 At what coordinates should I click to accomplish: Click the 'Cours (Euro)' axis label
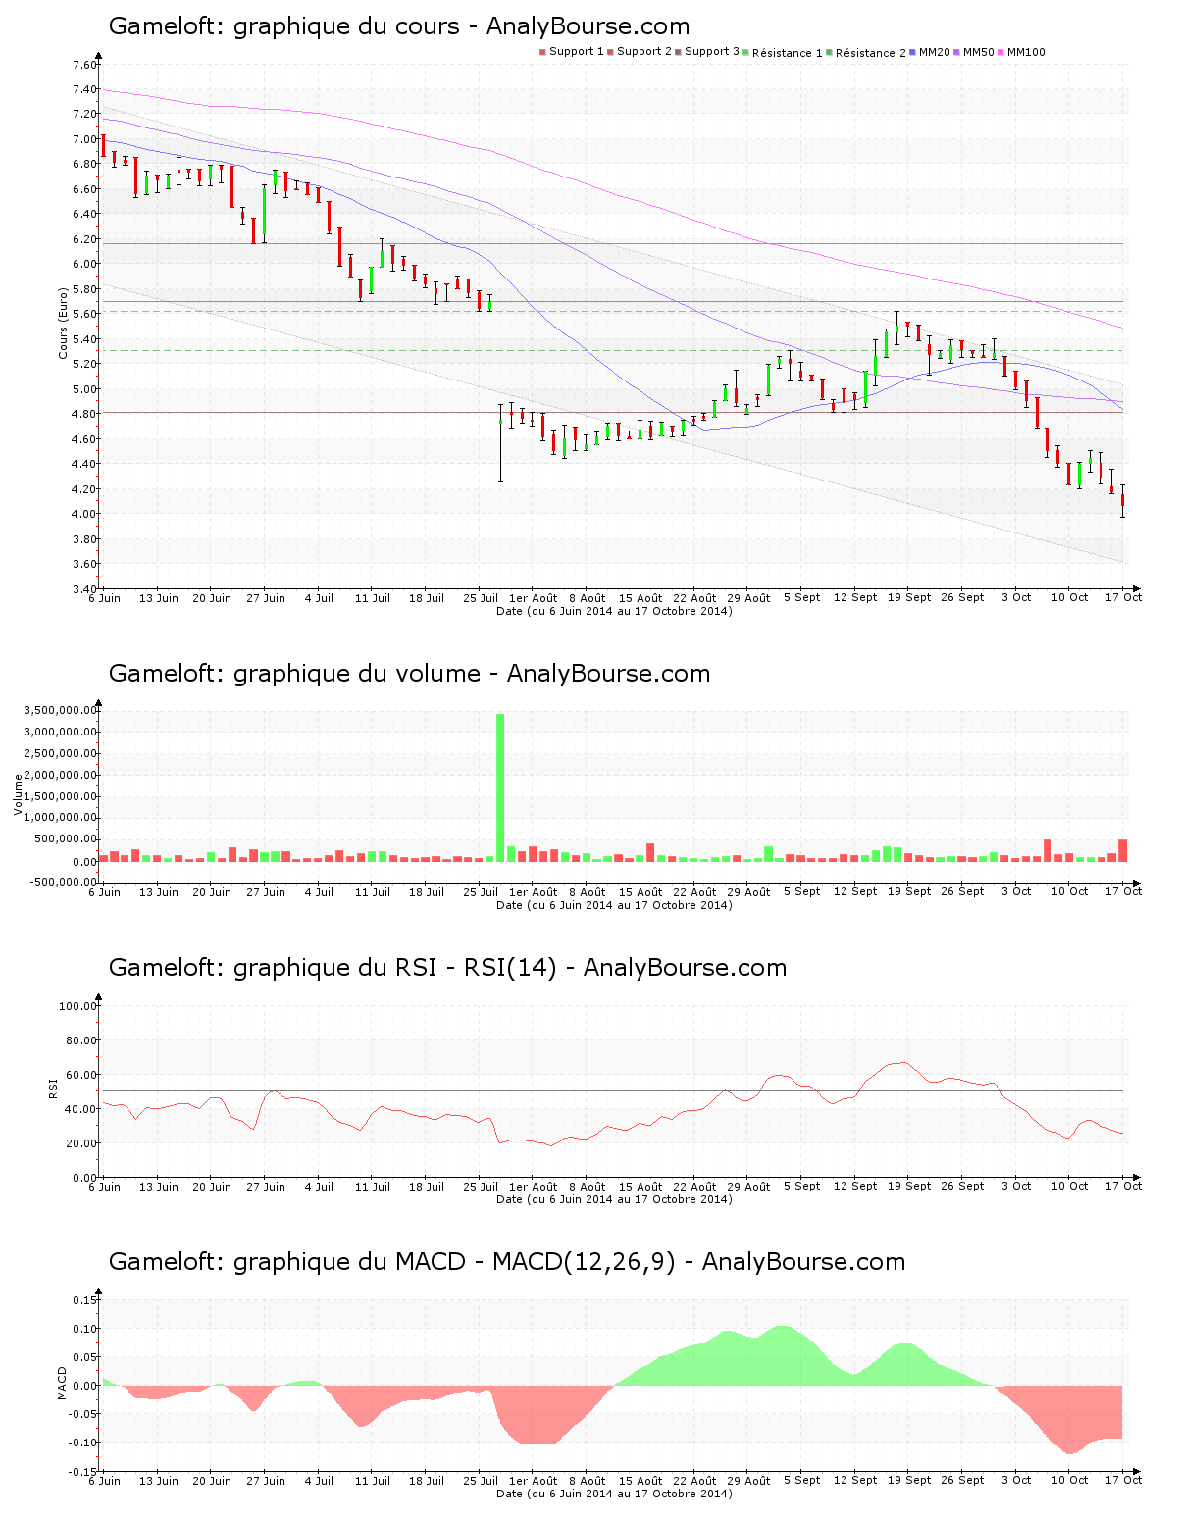pos(64,323)
